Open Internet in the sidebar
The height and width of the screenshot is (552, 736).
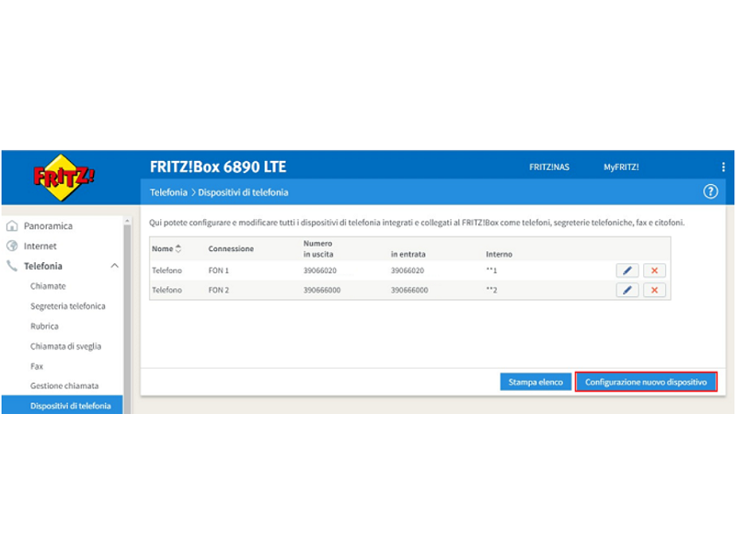point(40,246)
